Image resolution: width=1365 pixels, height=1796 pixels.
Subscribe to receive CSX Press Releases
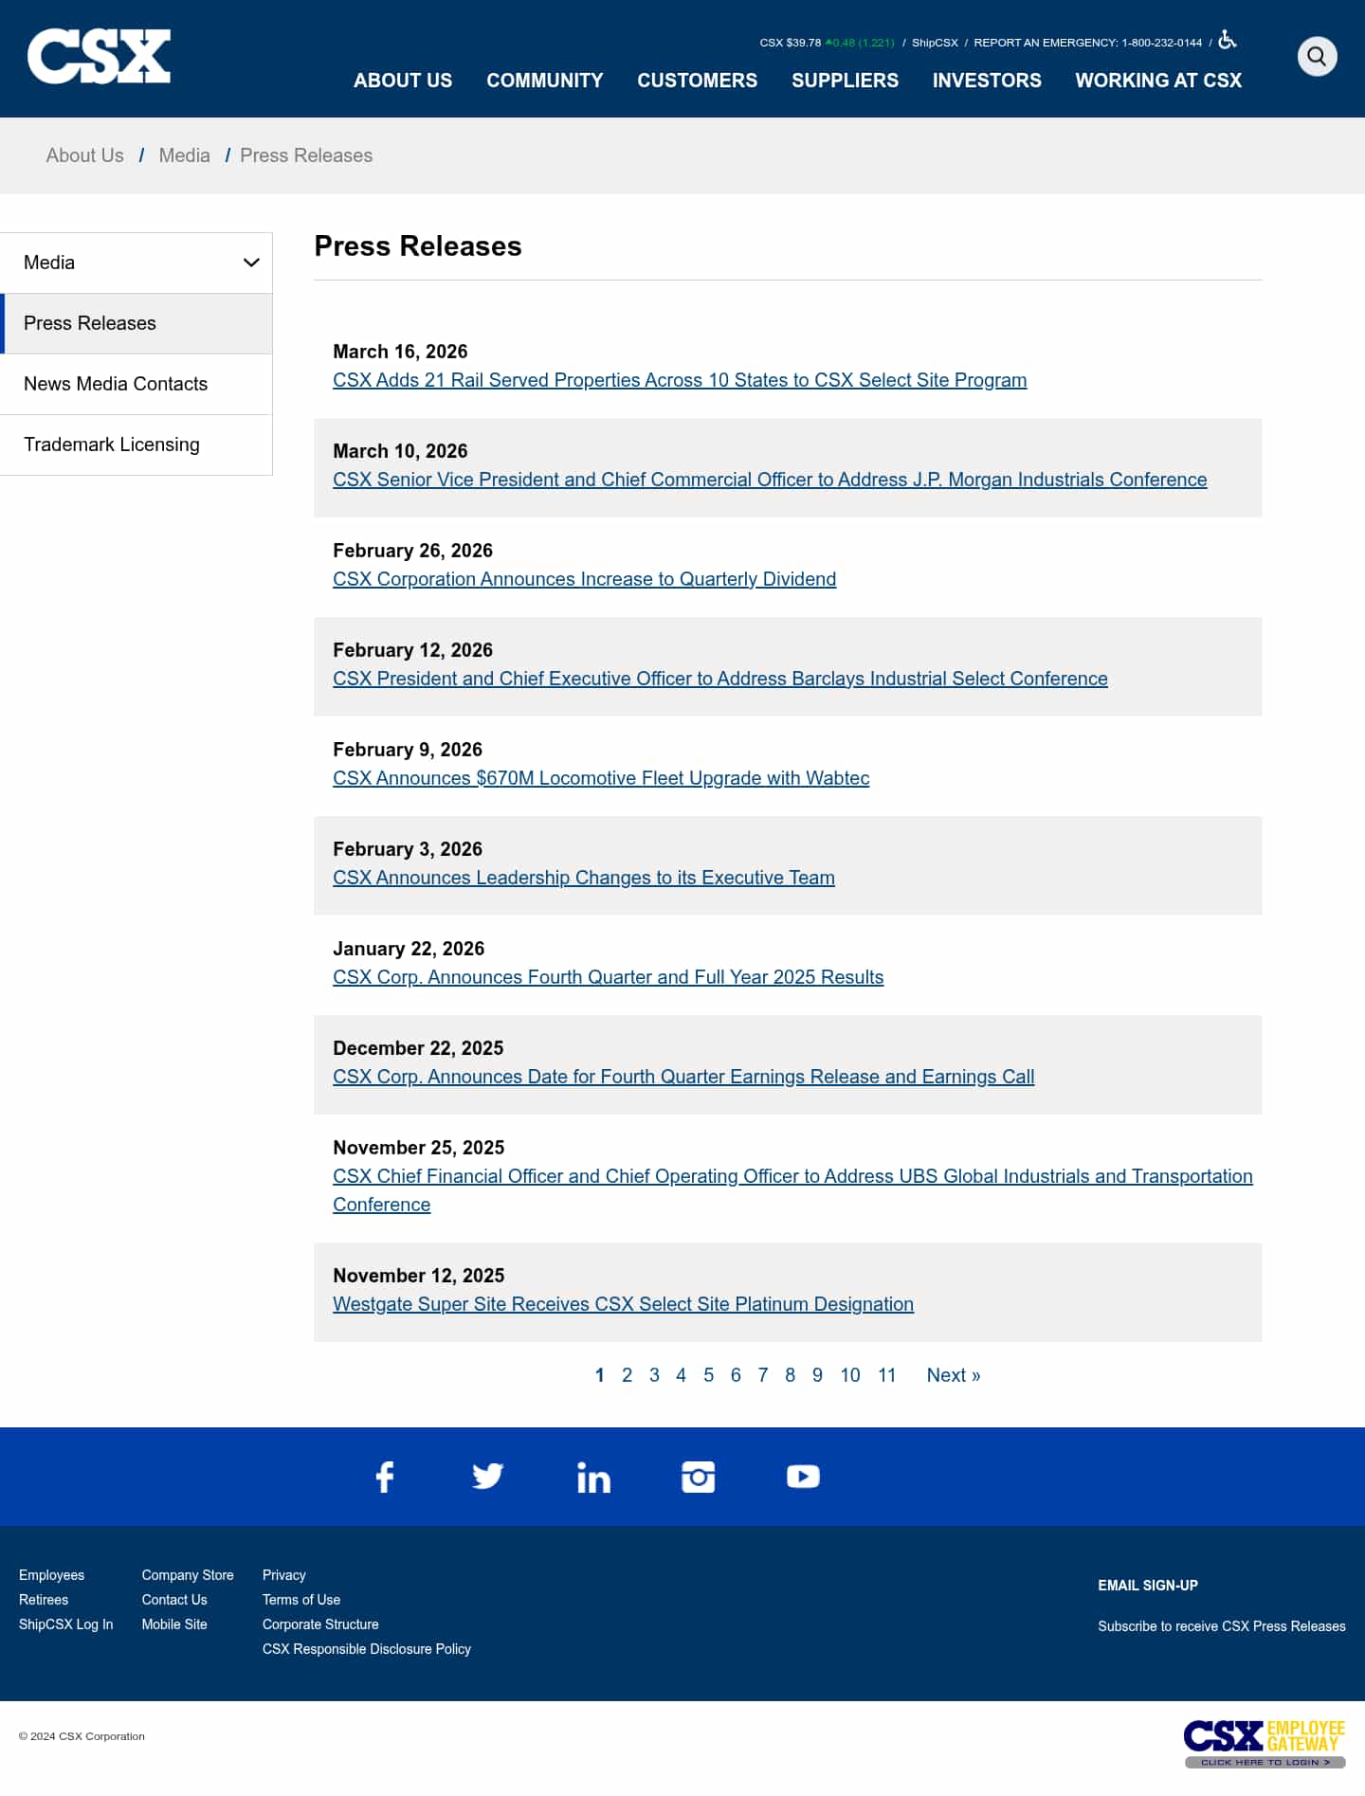point(1221,1626)
